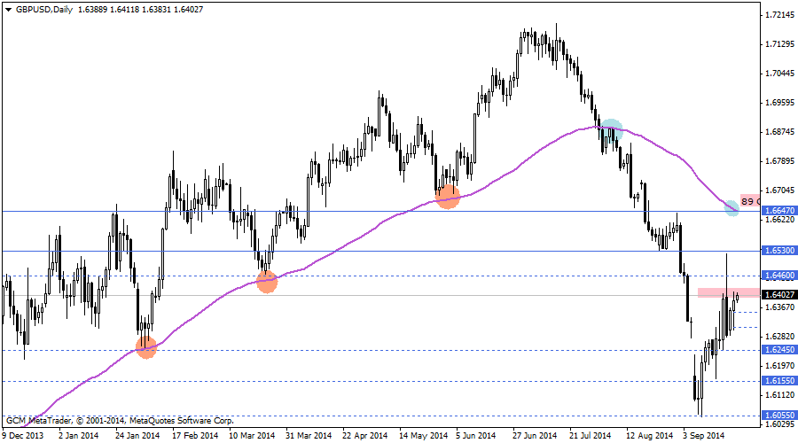Image resolution: width=798 pixels, height=443 pixels.
Task: Click the 9 Dec 2013 date label
Action: (x=22, y=436)
